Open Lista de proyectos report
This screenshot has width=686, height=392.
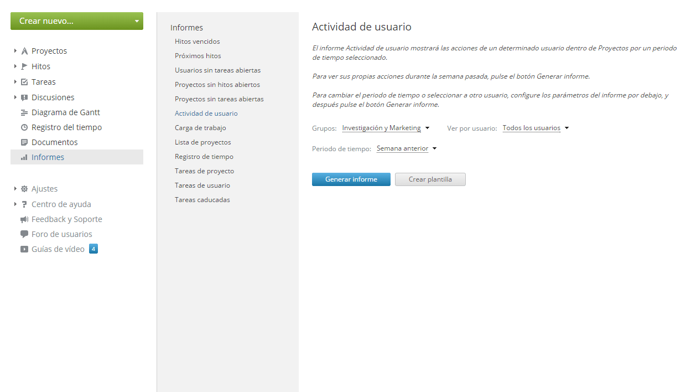(203, 142)
